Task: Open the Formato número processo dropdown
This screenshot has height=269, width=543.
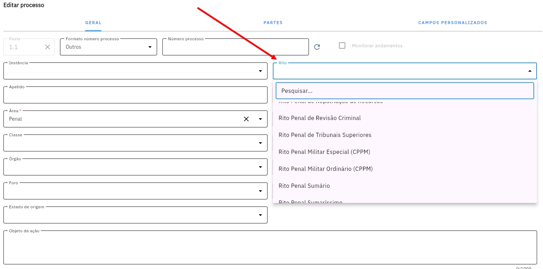Action: coord(150,47)
